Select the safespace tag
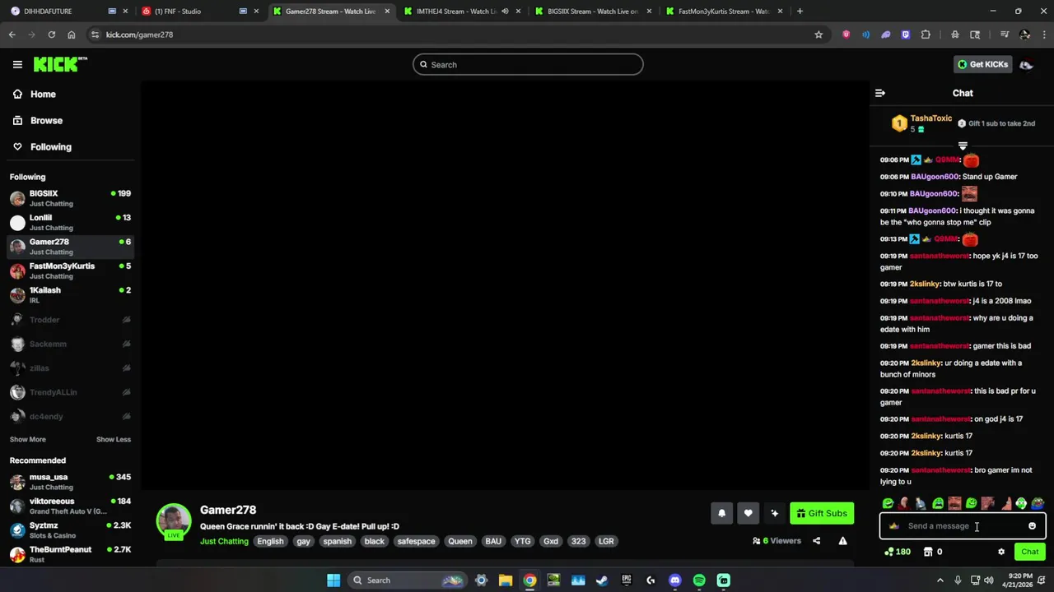Screen dimensions: 1054x592 click(x=416, y=541)
